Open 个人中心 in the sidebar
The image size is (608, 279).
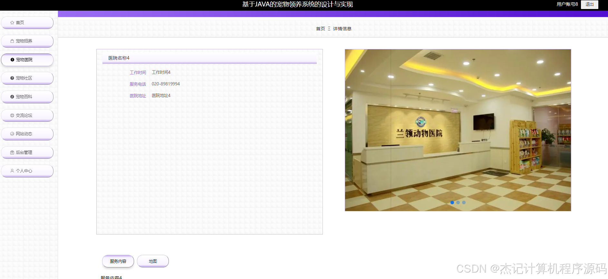27,171
